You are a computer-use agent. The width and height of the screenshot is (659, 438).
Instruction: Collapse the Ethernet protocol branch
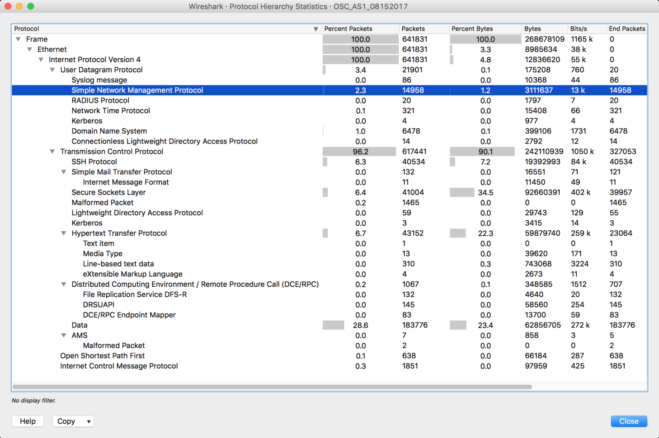[x=29, y=49]
